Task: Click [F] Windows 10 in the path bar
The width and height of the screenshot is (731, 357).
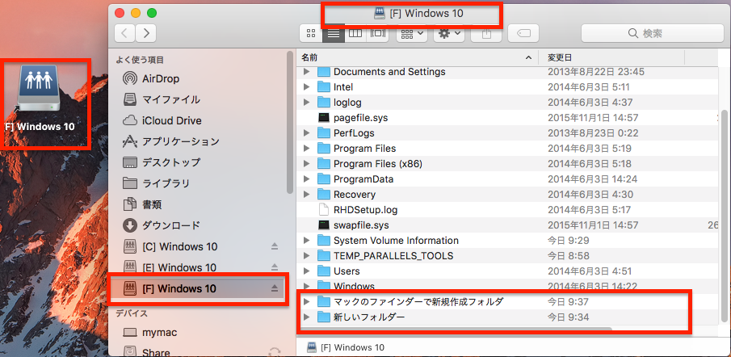Action: tap(346, 347)
